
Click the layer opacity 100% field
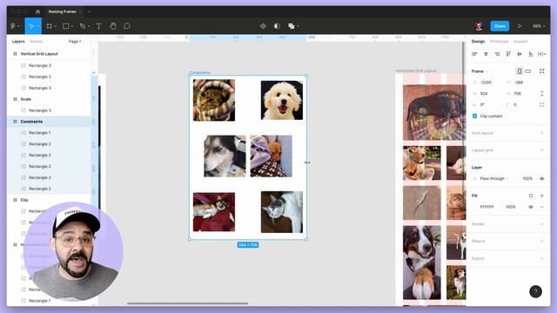(x=527, y=178)
